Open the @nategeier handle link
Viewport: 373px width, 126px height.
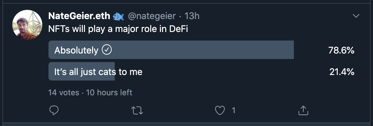pyautogui.click(x=151, y=16)
